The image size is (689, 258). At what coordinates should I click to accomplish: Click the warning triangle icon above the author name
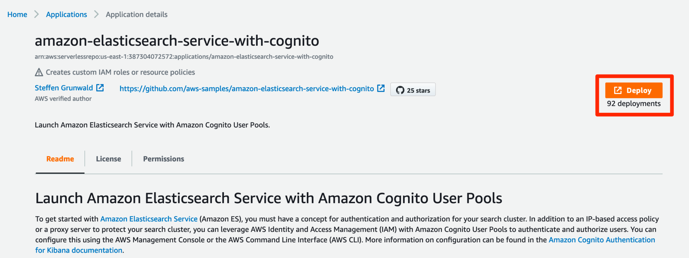pos(39,72)
